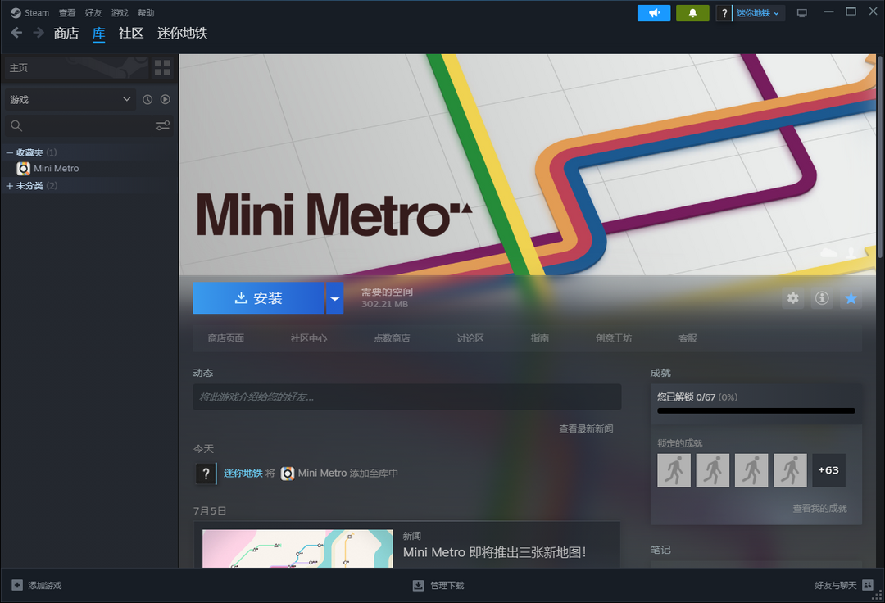Click the Mini Metro icon in activity feed
This screenshot has height=603, width=885.
point(288,474)
